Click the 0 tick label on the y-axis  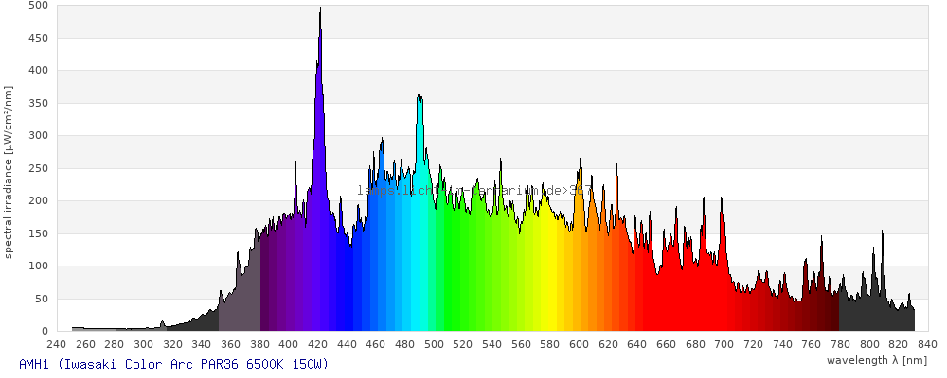click(45, 331)
